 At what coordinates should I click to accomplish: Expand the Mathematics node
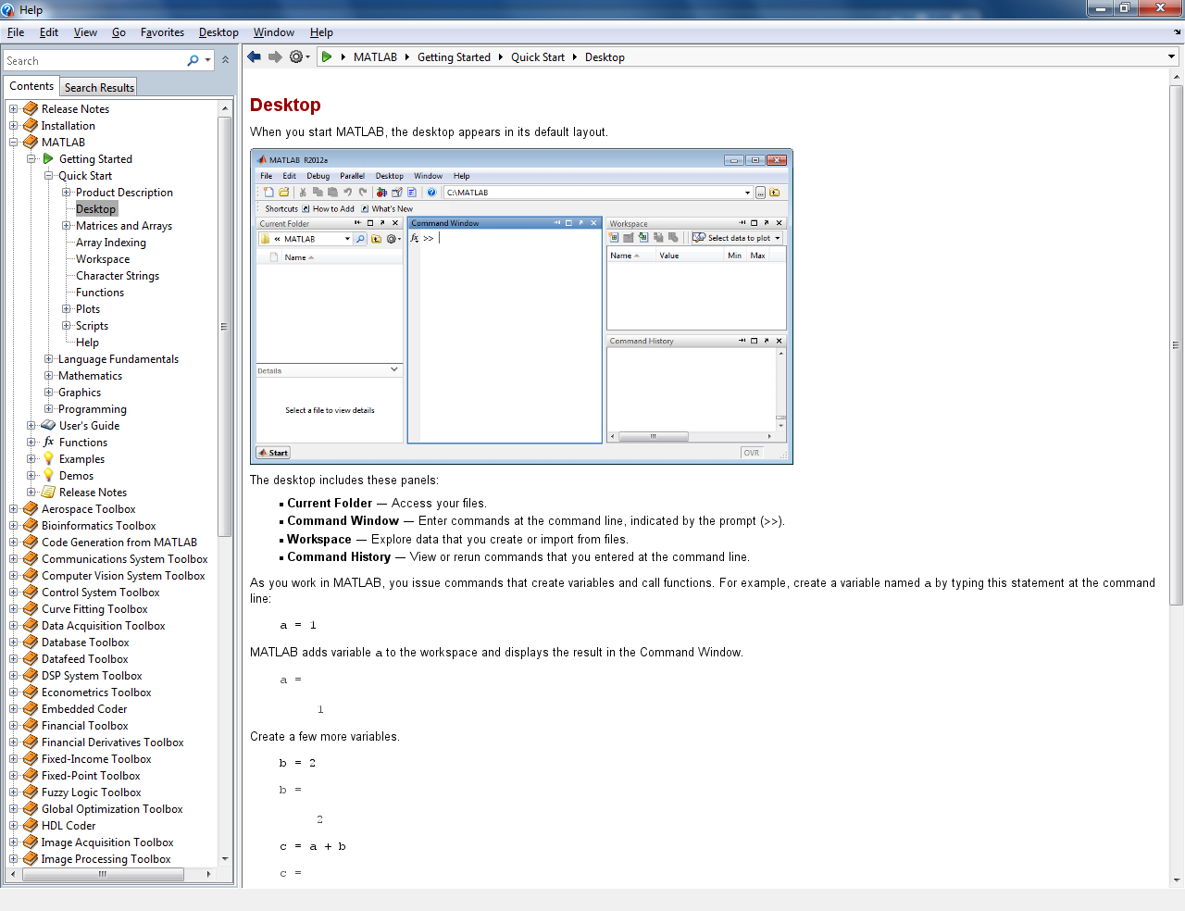[49, 376]
